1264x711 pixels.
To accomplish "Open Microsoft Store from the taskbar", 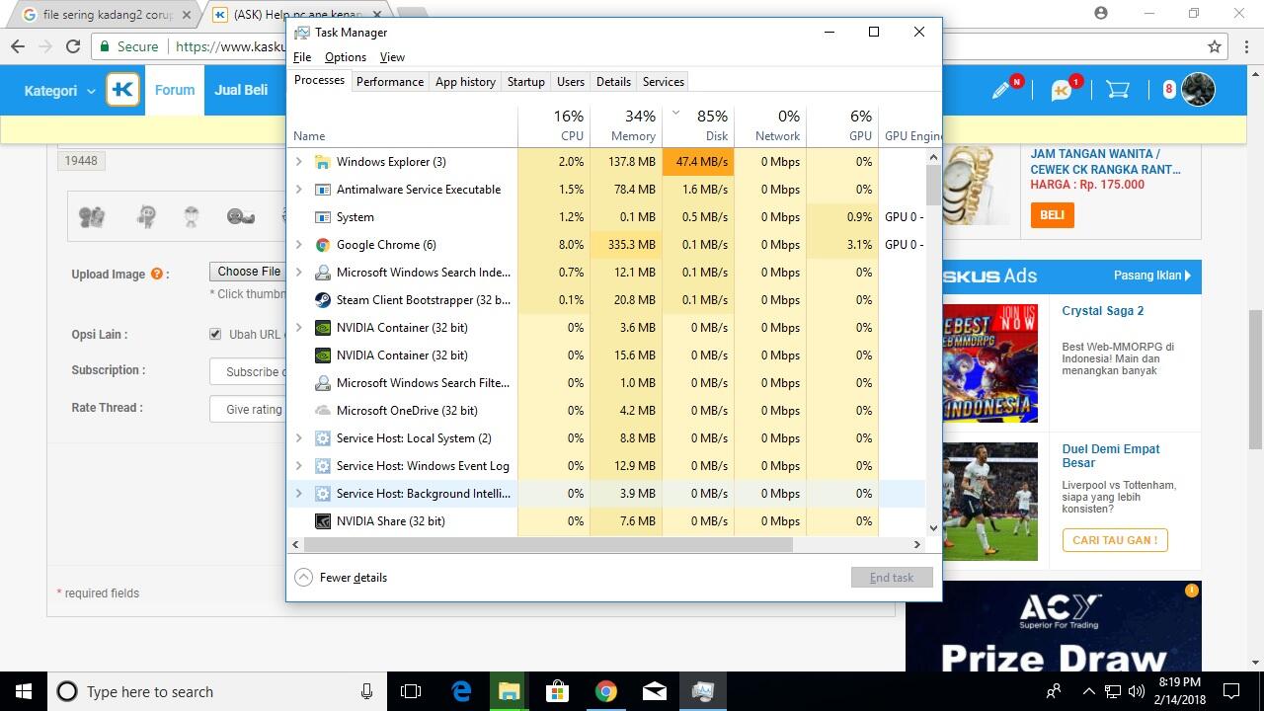I will click(557, 691).
